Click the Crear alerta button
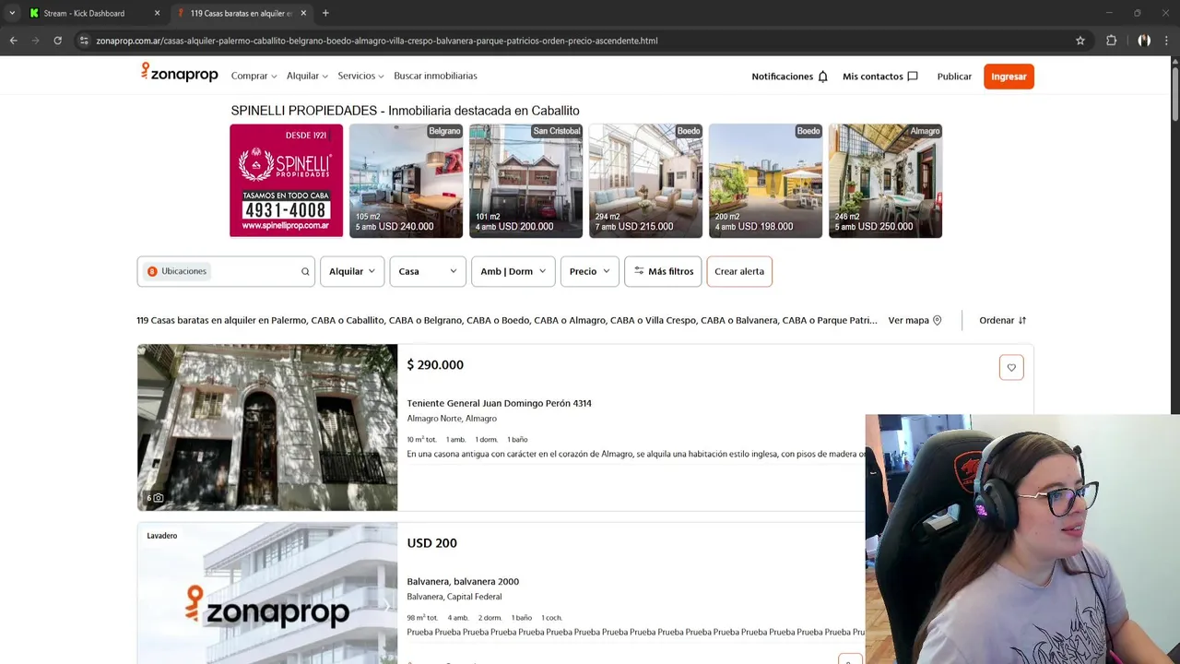 click(739, 271)
